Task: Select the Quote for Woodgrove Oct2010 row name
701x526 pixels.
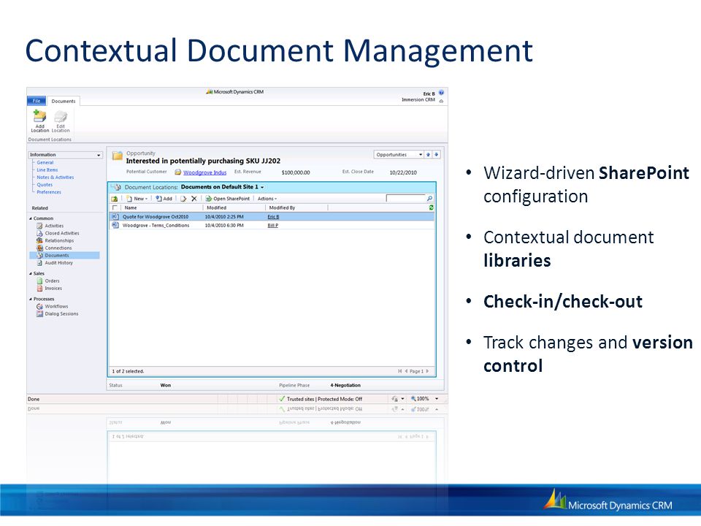Action: click(156, 216)
